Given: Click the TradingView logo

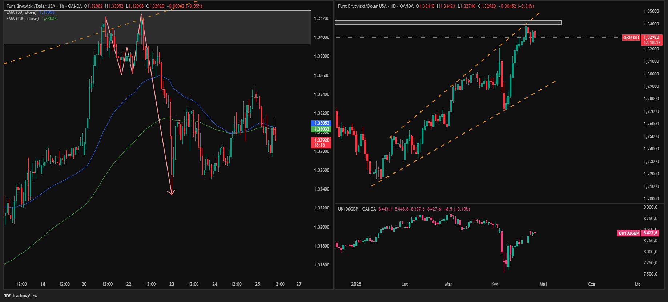Looking at the screenshot, I should tap(21, 295).
